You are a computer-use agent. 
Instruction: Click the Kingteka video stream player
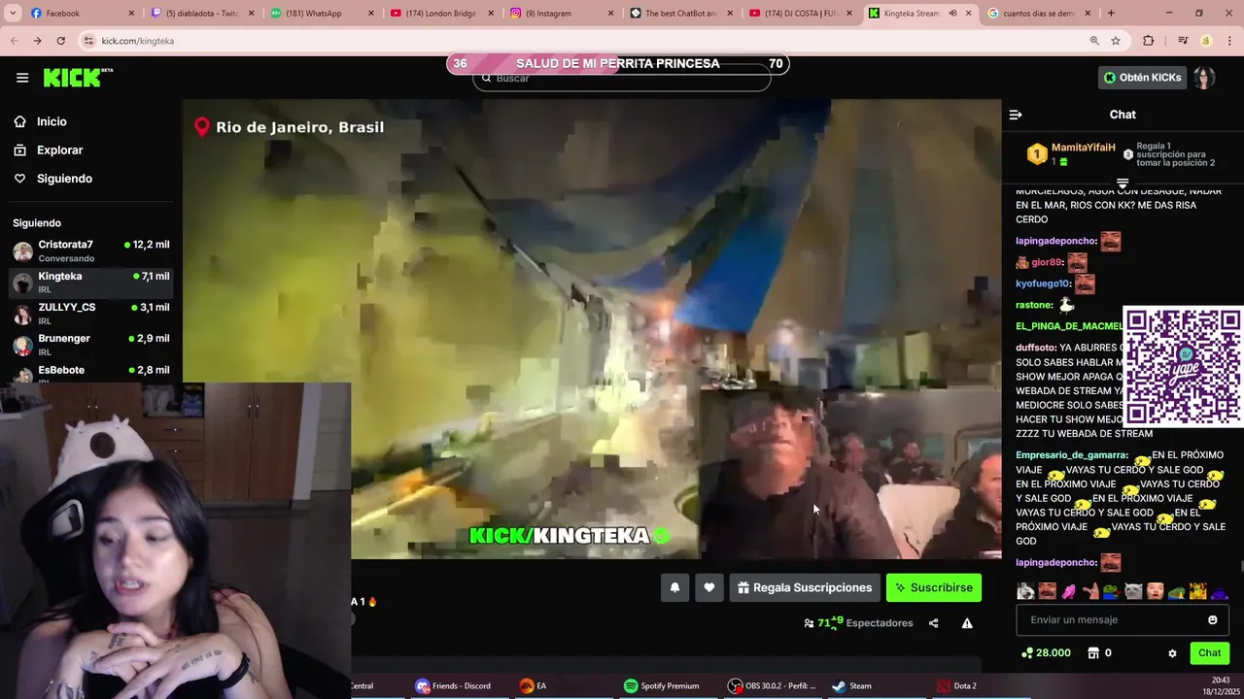click(x=592, y=328)
